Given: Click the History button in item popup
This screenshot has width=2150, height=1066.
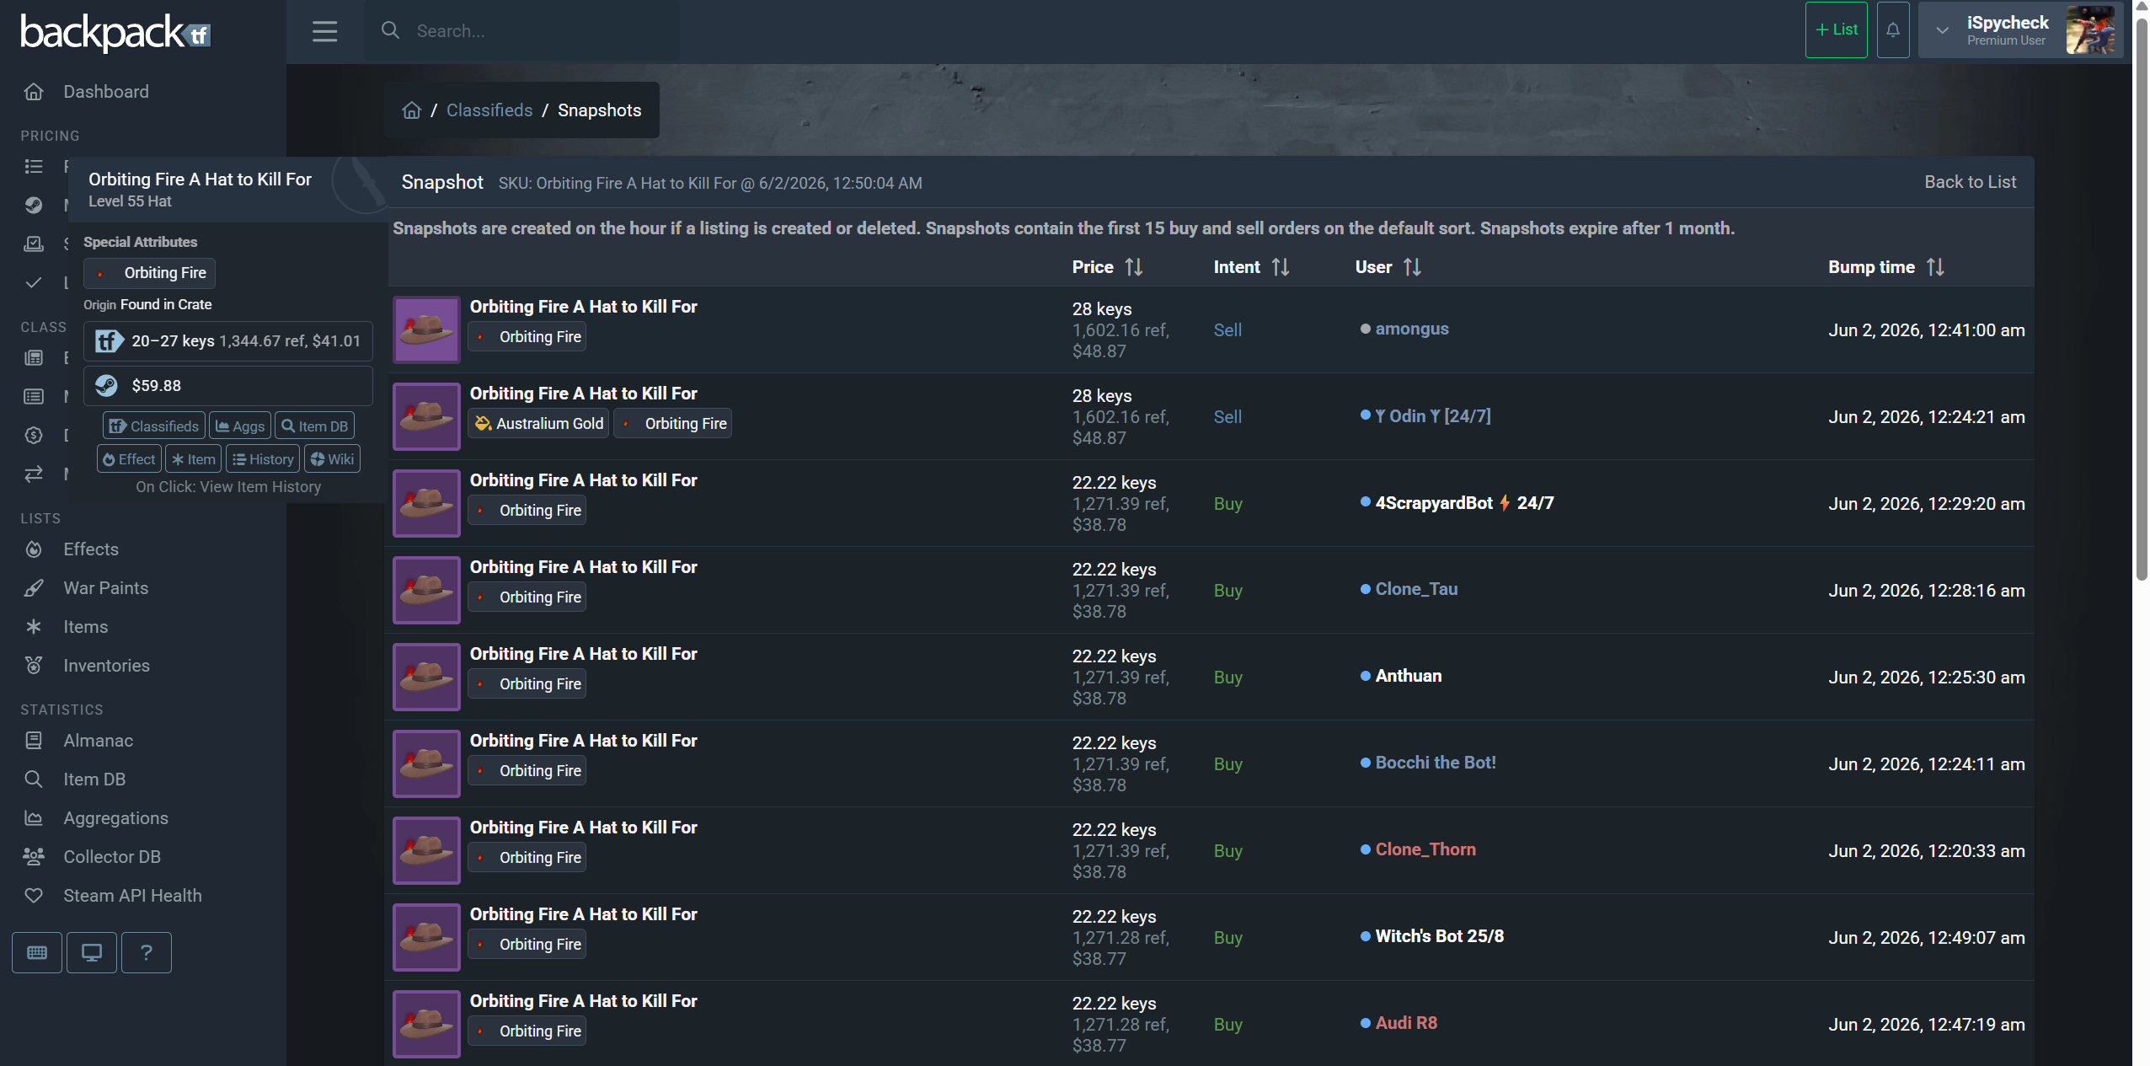Looking at the screenshot, I should [x=263, y=459].
